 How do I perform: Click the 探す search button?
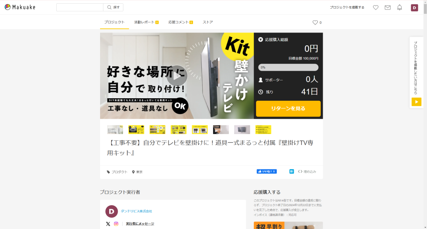click(x=113, y=7)
